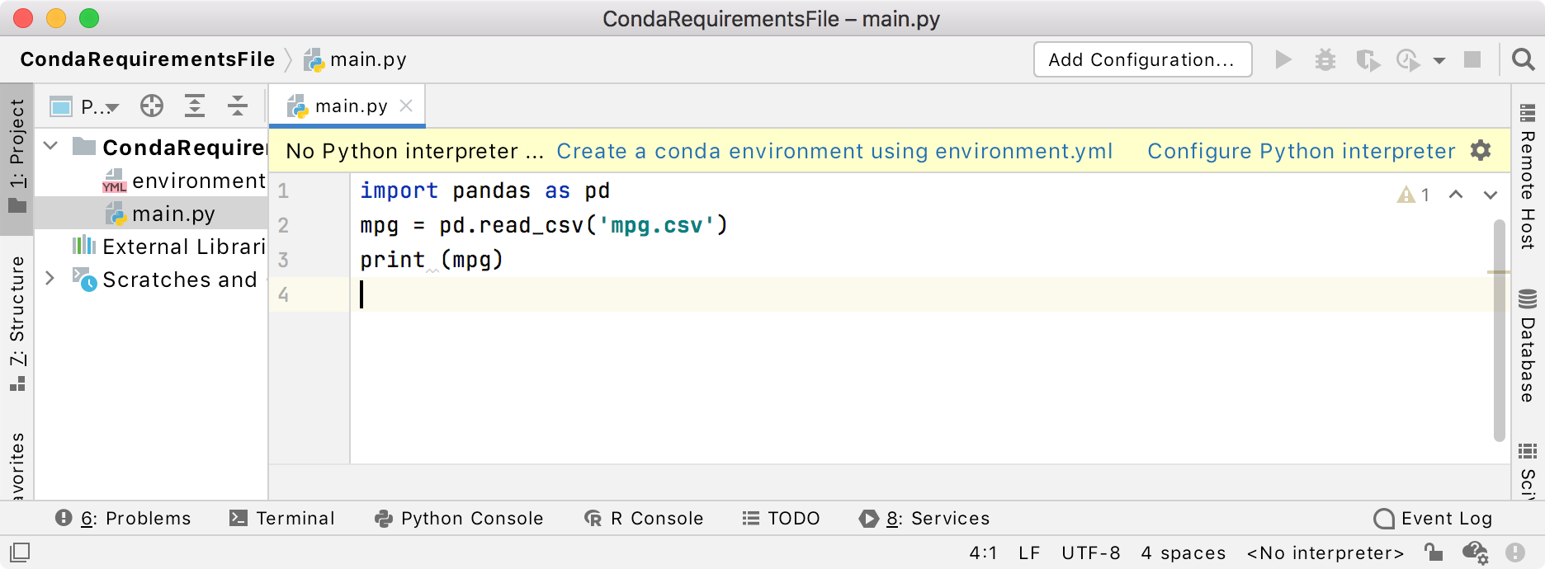Click the Search Everywhere magnifier icon
Image resolution: width=1545 pixels, height=569 pixels.
(x=1523, y=59)
